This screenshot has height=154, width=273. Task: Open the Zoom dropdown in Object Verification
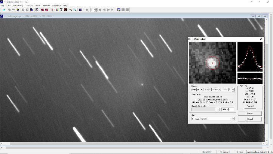[202, 90]
